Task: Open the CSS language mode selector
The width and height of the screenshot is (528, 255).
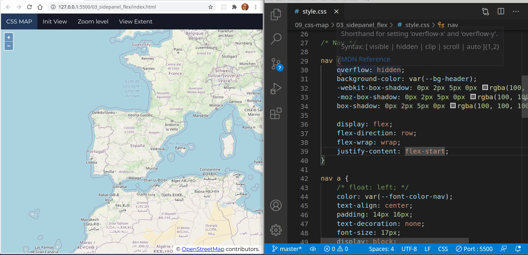Action: point(443,249)
